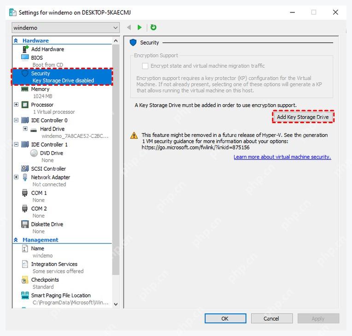Click the yellow warning triangle icon
Viewport: 352px width, 336px height.
(134, 136)
